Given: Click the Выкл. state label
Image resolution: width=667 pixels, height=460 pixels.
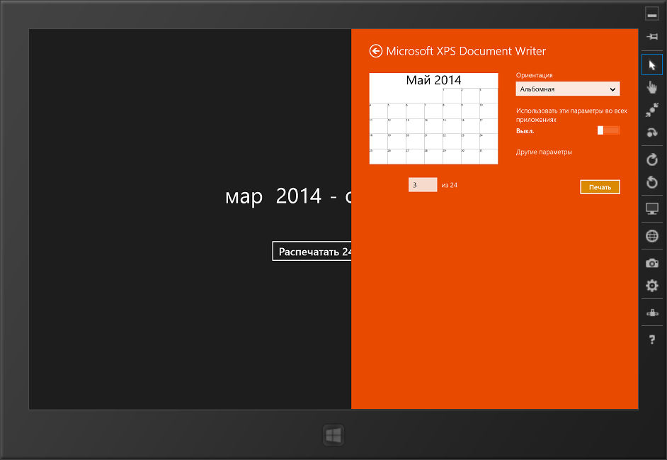Looking at the screenshot, I should [x=525, y=130].
